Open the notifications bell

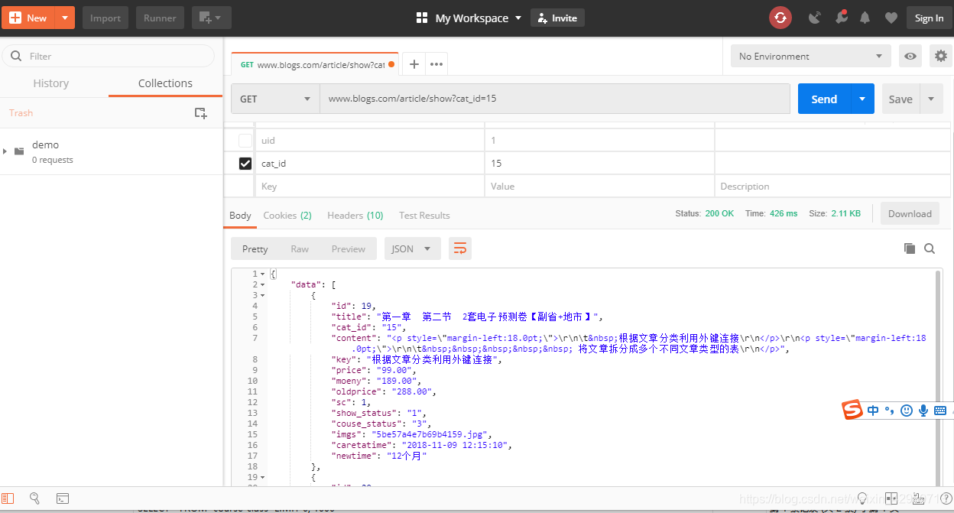click(865, 18)
